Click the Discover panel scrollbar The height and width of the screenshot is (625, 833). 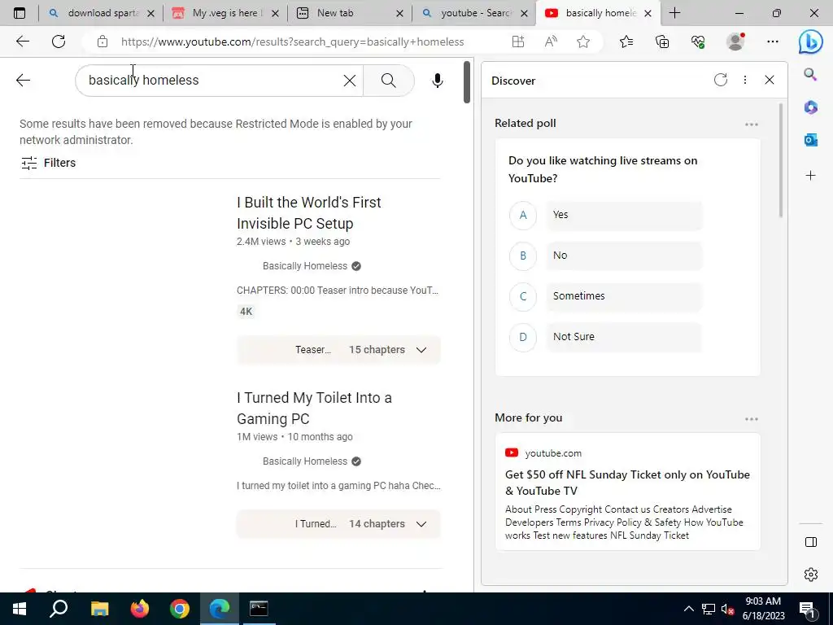(780, 160)
